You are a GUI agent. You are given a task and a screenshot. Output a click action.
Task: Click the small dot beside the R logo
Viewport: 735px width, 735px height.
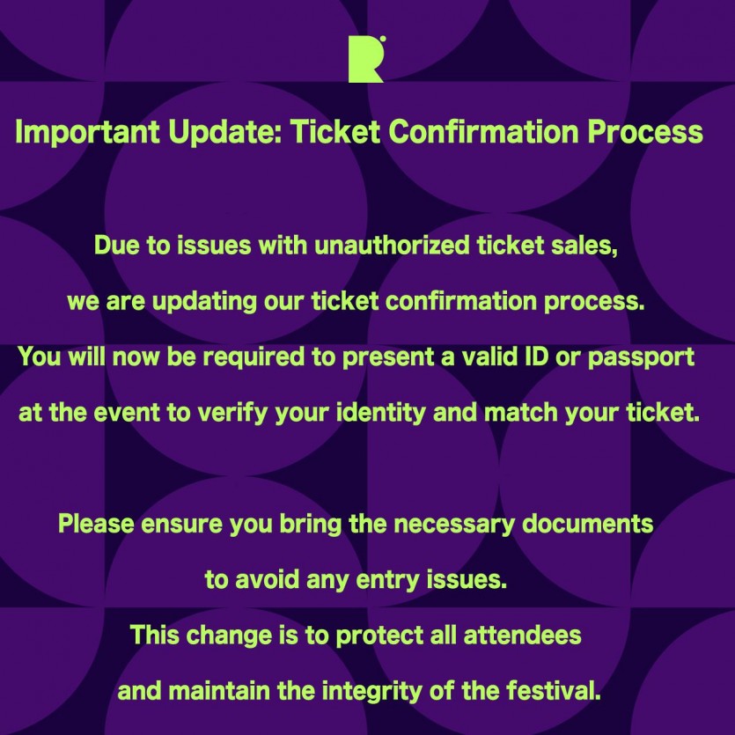click(383, 39)
